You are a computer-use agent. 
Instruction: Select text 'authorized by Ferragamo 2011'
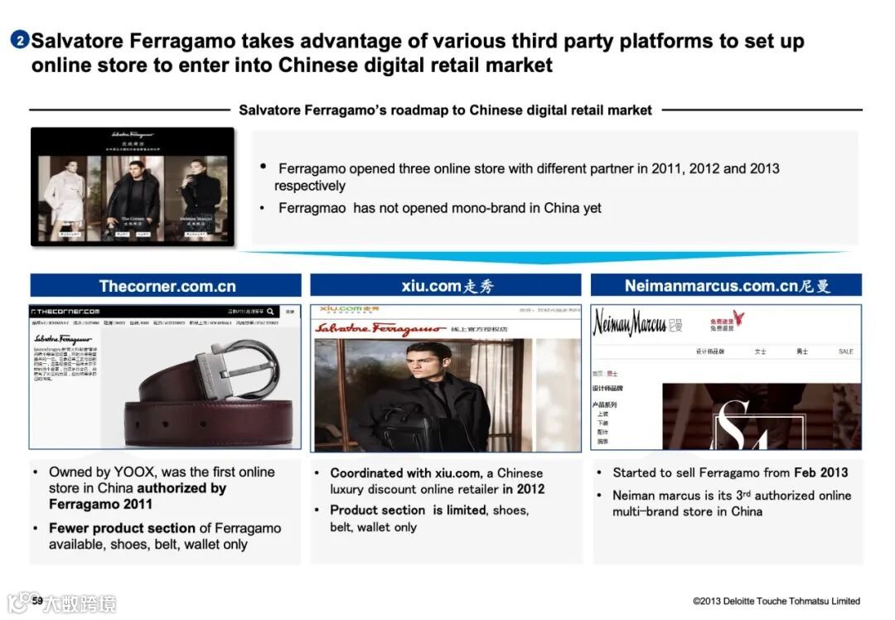[x=138, y=496]
